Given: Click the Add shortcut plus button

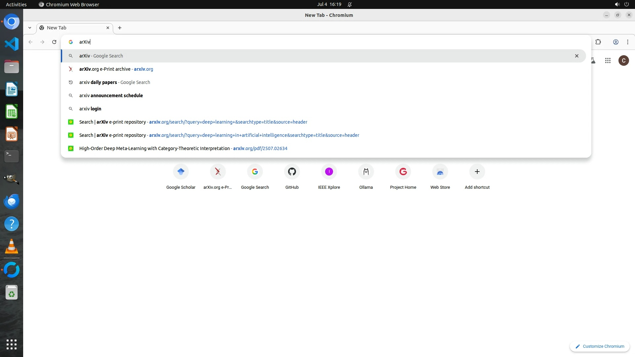Looking at the screenshot, I should click(477, 172).
